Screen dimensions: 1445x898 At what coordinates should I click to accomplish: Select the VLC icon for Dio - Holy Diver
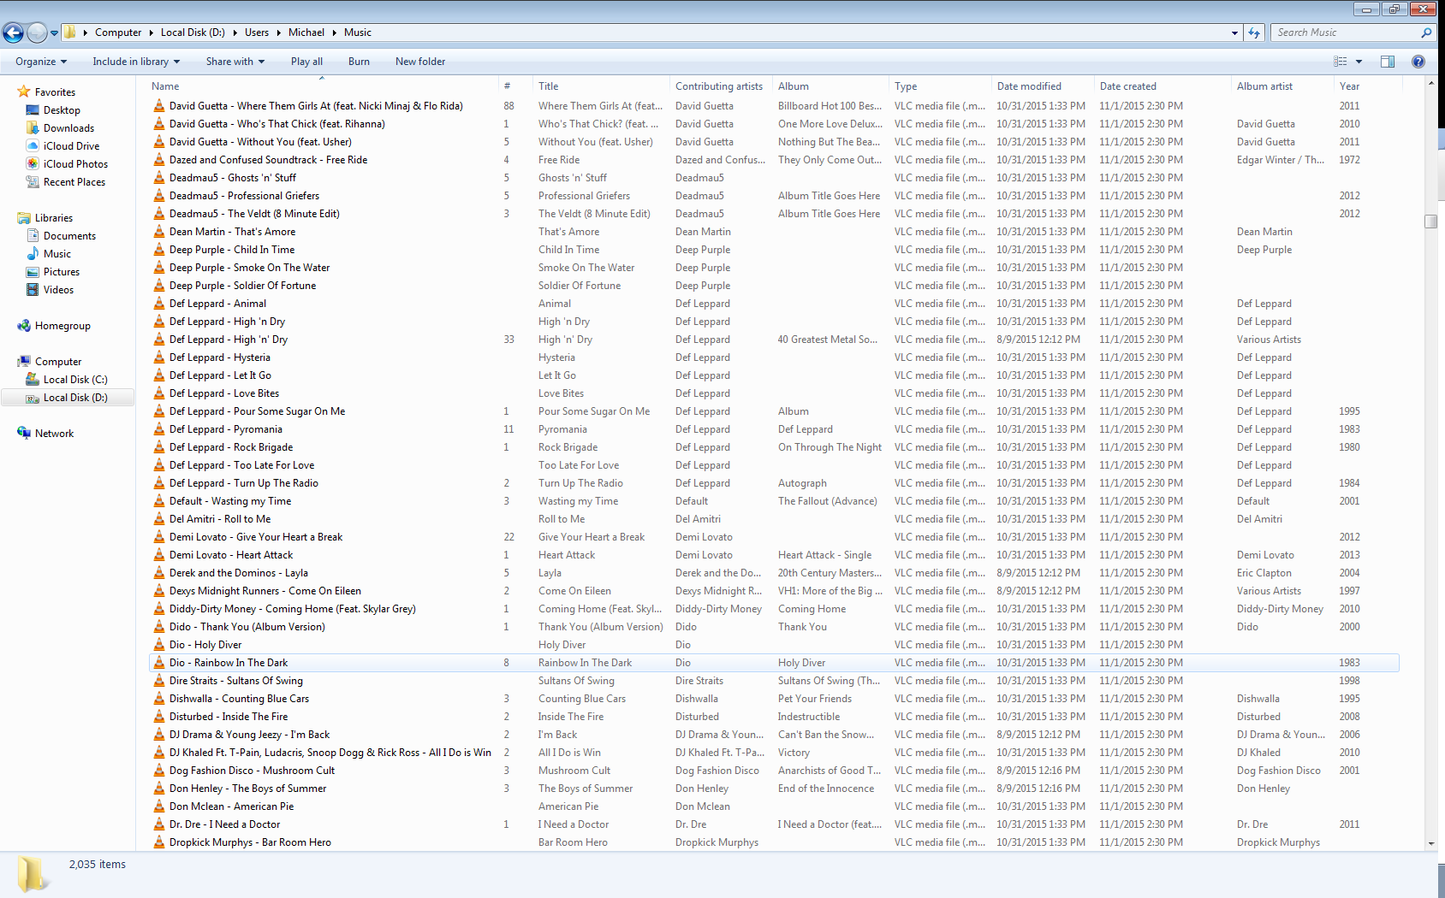pos(159,645)
